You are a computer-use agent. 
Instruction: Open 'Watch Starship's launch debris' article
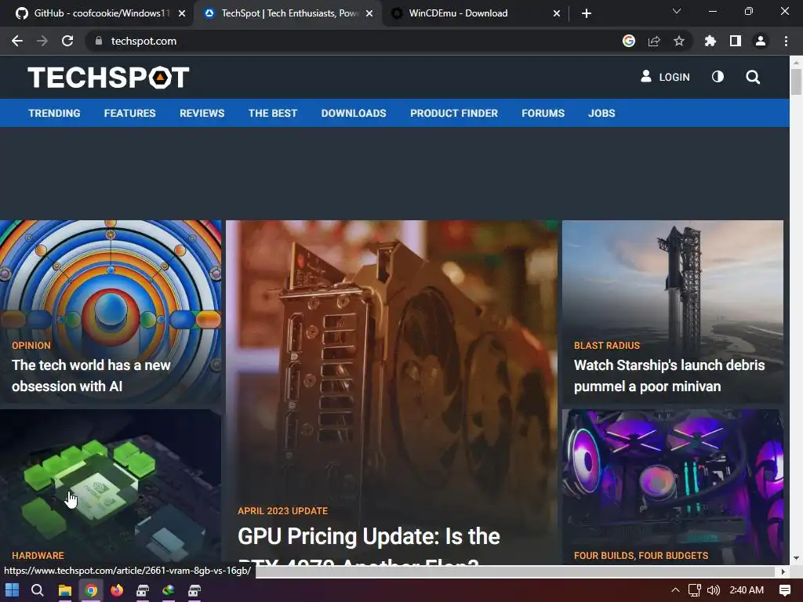pos(670,375)
